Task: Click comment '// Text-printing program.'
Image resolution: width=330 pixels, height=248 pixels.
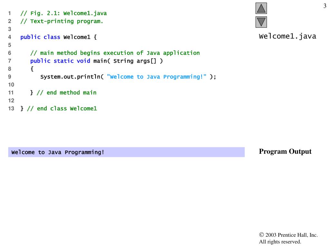Action: pyautogui.click(x=62, y=21)
